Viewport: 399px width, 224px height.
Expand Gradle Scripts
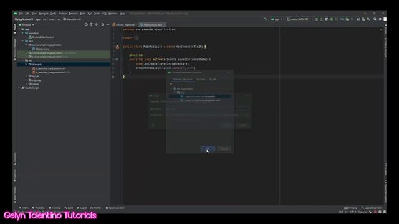click(19, 88)
